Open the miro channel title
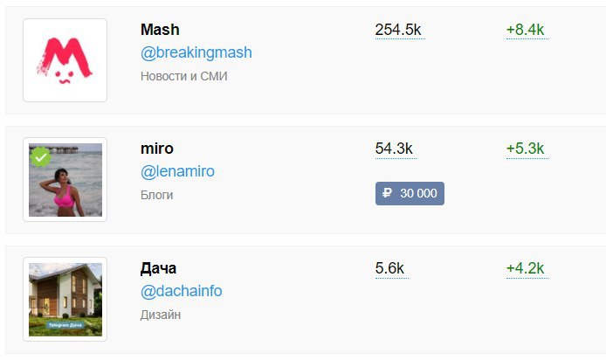Viewport: 606px width, 360px height. [x=156, y=149]
